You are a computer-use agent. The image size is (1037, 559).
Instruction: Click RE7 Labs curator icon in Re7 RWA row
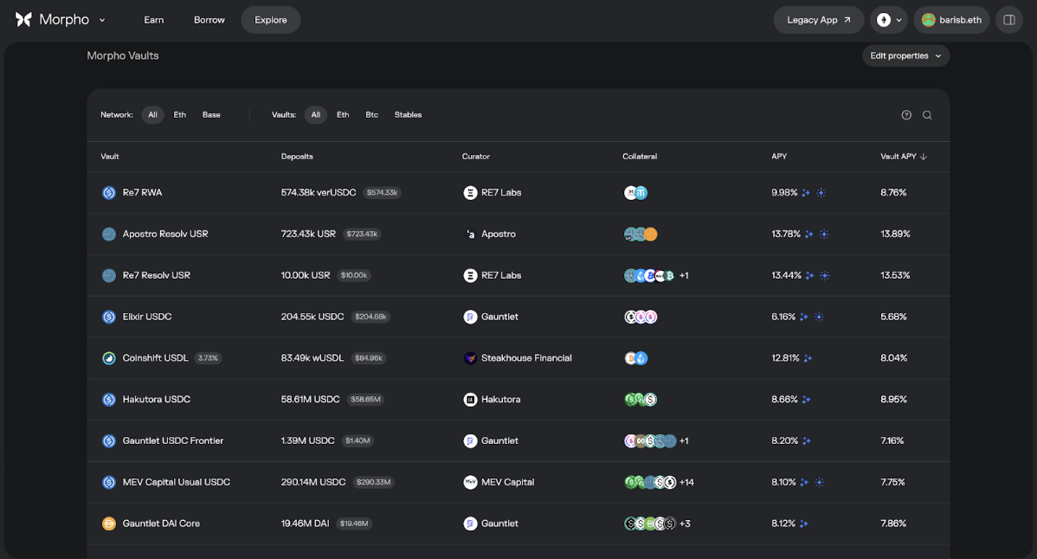tap(470, 193)
